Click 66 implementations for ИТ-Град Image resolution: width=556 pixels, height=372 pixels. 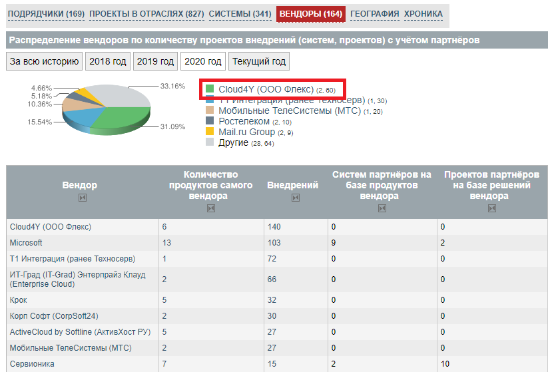pyautogui.click(x=272, y=279)
